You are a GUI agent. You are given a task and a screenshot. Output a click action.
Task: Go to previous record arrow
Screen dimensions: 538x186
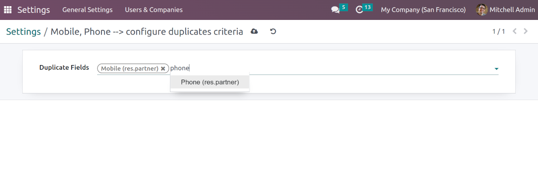pyautogui.click(x=514, y=31)
